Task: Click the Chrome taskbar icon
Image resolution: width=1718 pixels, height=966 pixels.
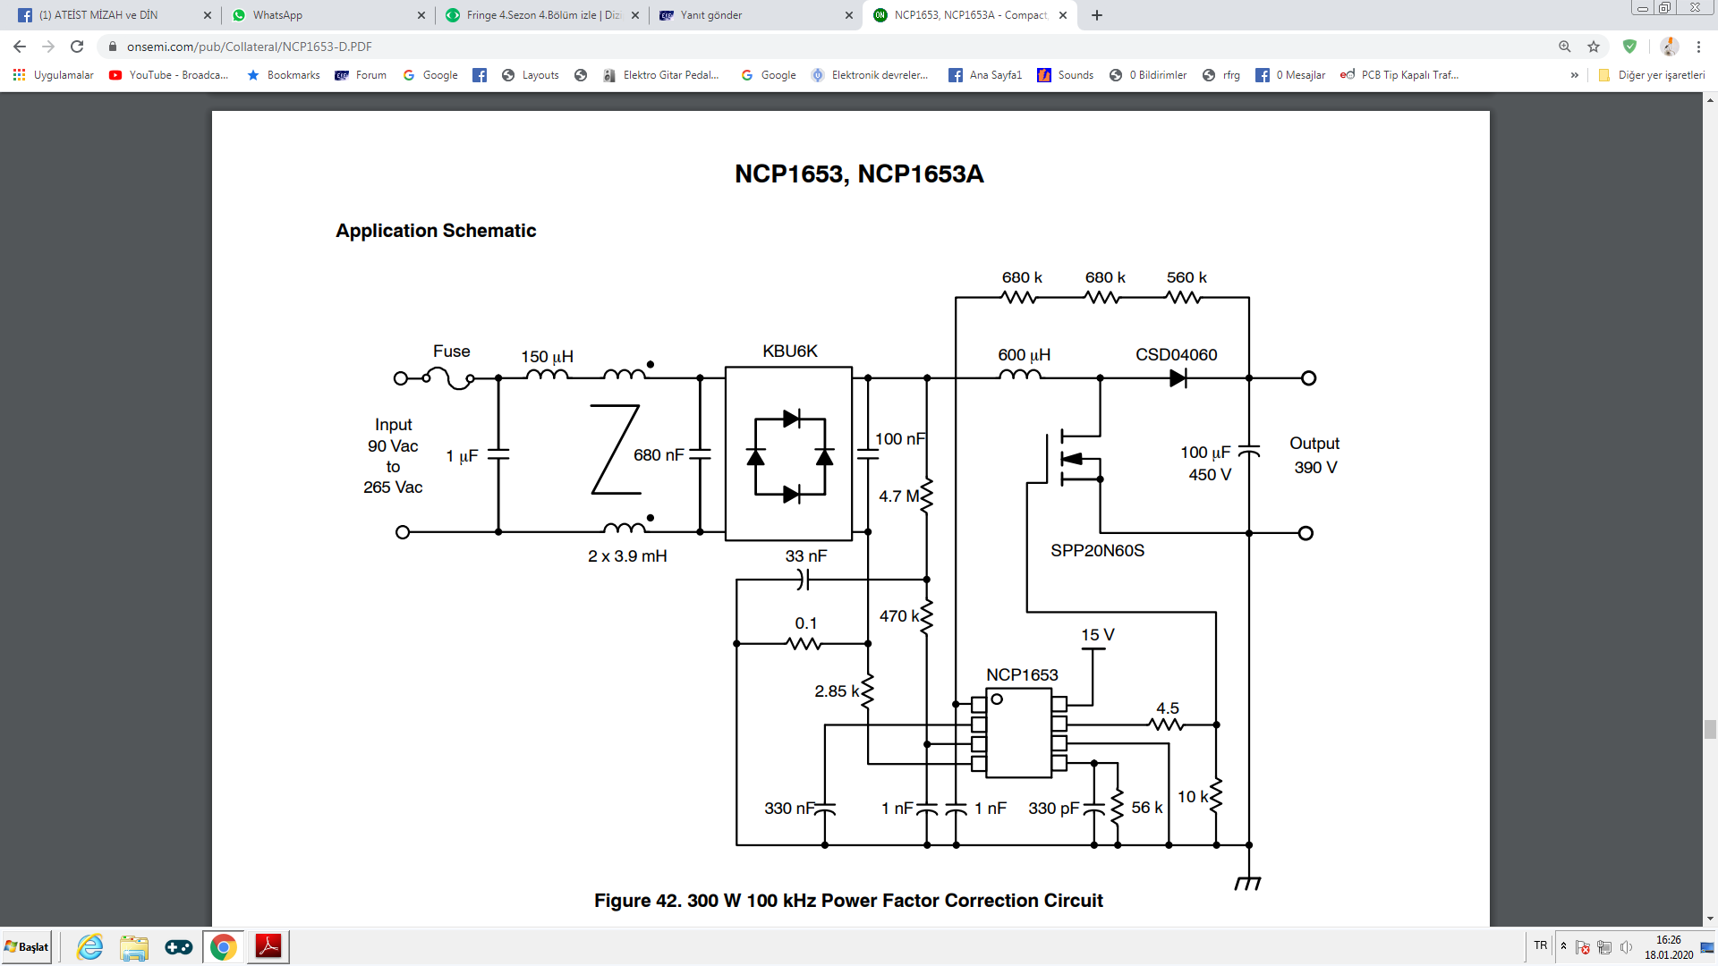Action: 223,947
